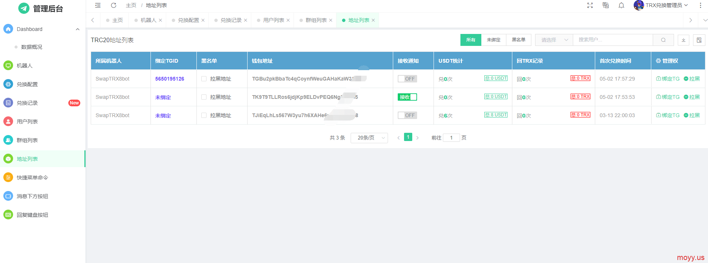Click the 回复键盘按钮 sidebar icon
The image size is (708, 263).
(x=8, y=215)
